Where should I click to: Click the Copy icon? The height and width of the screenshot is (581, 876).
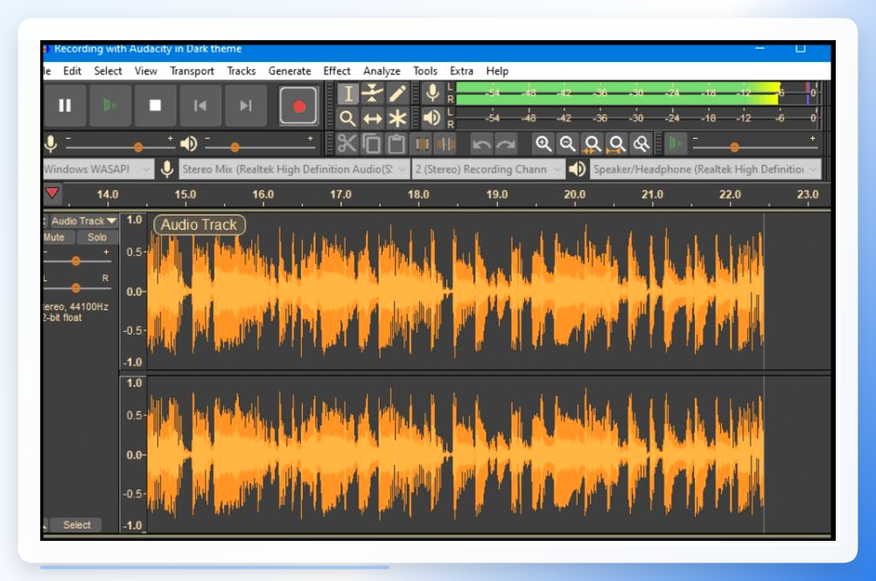tap(372, 144)
